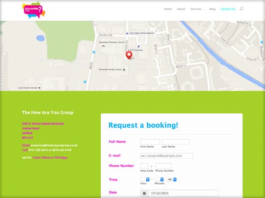Screen dimensions: 265x198
Task: Click the How Are You Group logo
Action: tap(33, 10)
